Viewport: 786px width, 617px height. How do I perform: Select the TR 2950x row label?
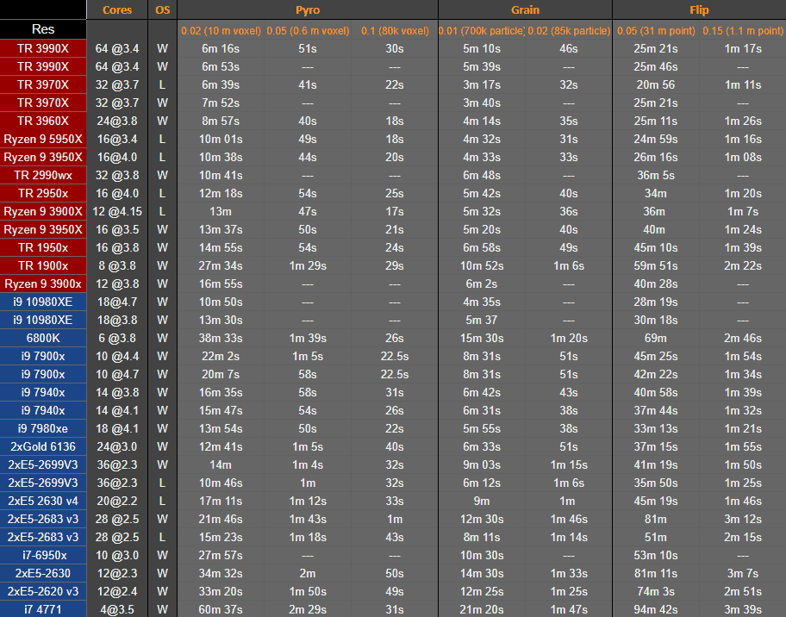pyautogui.click(x=43, y=194)
